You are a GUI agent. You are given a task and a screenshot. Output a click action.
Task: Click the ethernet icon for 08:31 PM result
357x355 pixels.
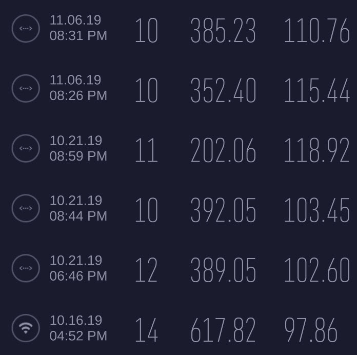(25, 28)
